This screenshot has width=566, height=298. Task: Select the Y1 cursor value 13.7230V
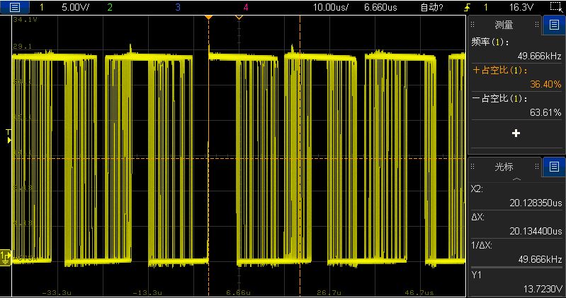(x=543, y=288)
